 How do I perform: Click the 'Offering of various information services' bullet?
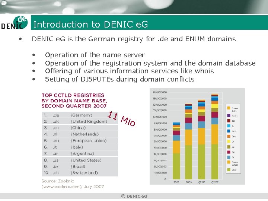130,71
